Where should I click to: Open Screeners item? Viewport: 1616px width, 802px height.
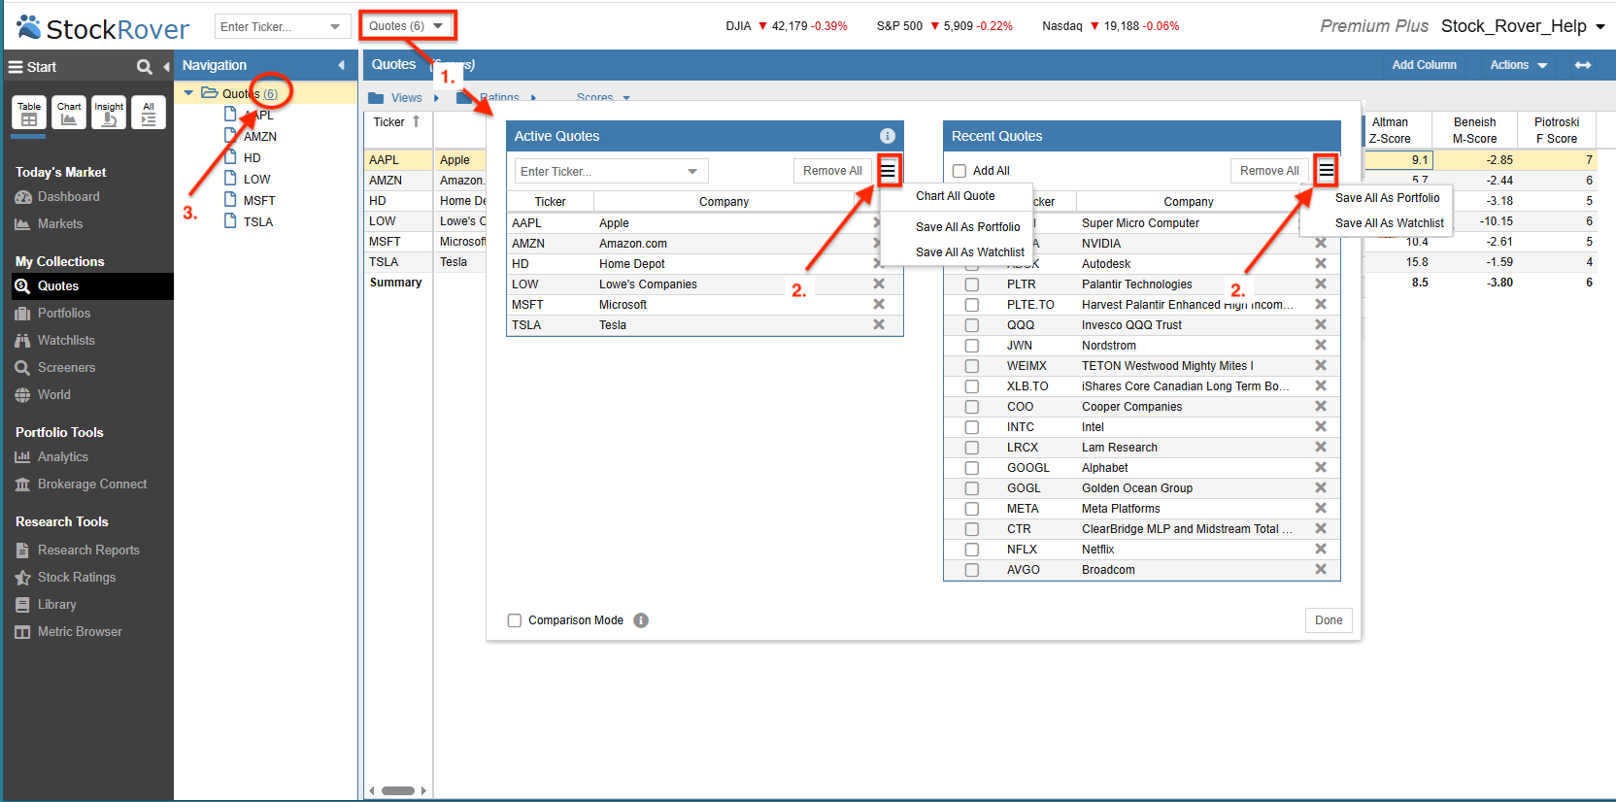54,368
